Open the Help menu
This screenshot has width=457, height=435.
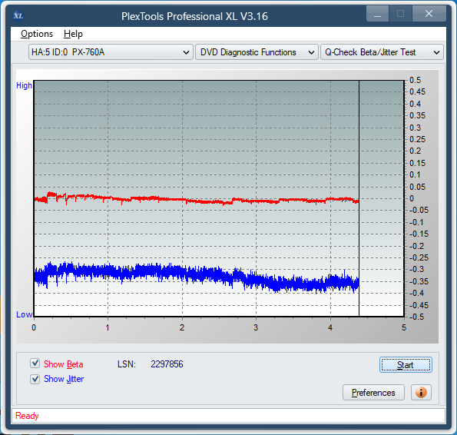(73, 34)
